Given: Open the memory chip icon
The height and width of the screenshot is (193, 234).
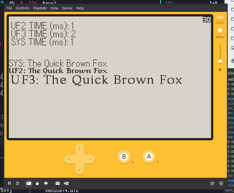Looking at the screenshot, I should [x=46, y=183].
